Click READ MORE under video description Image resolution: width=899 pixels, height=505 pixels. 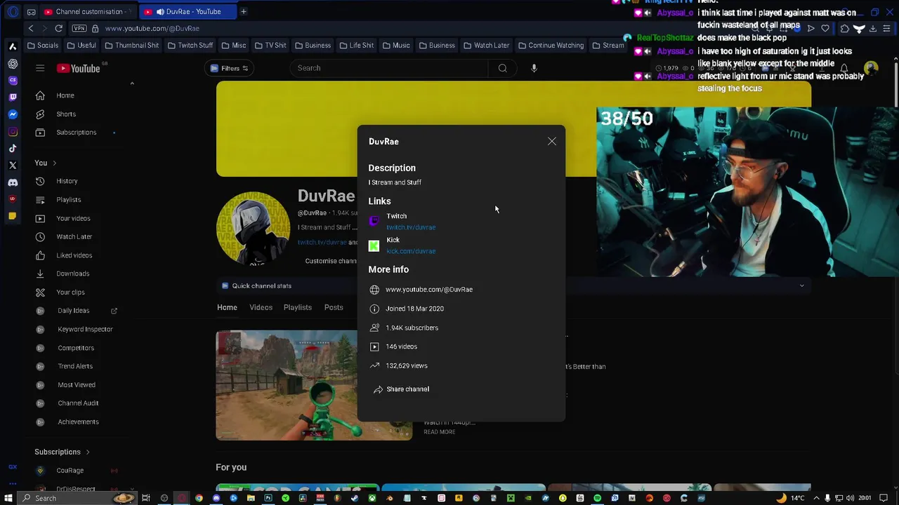[440, 432]
